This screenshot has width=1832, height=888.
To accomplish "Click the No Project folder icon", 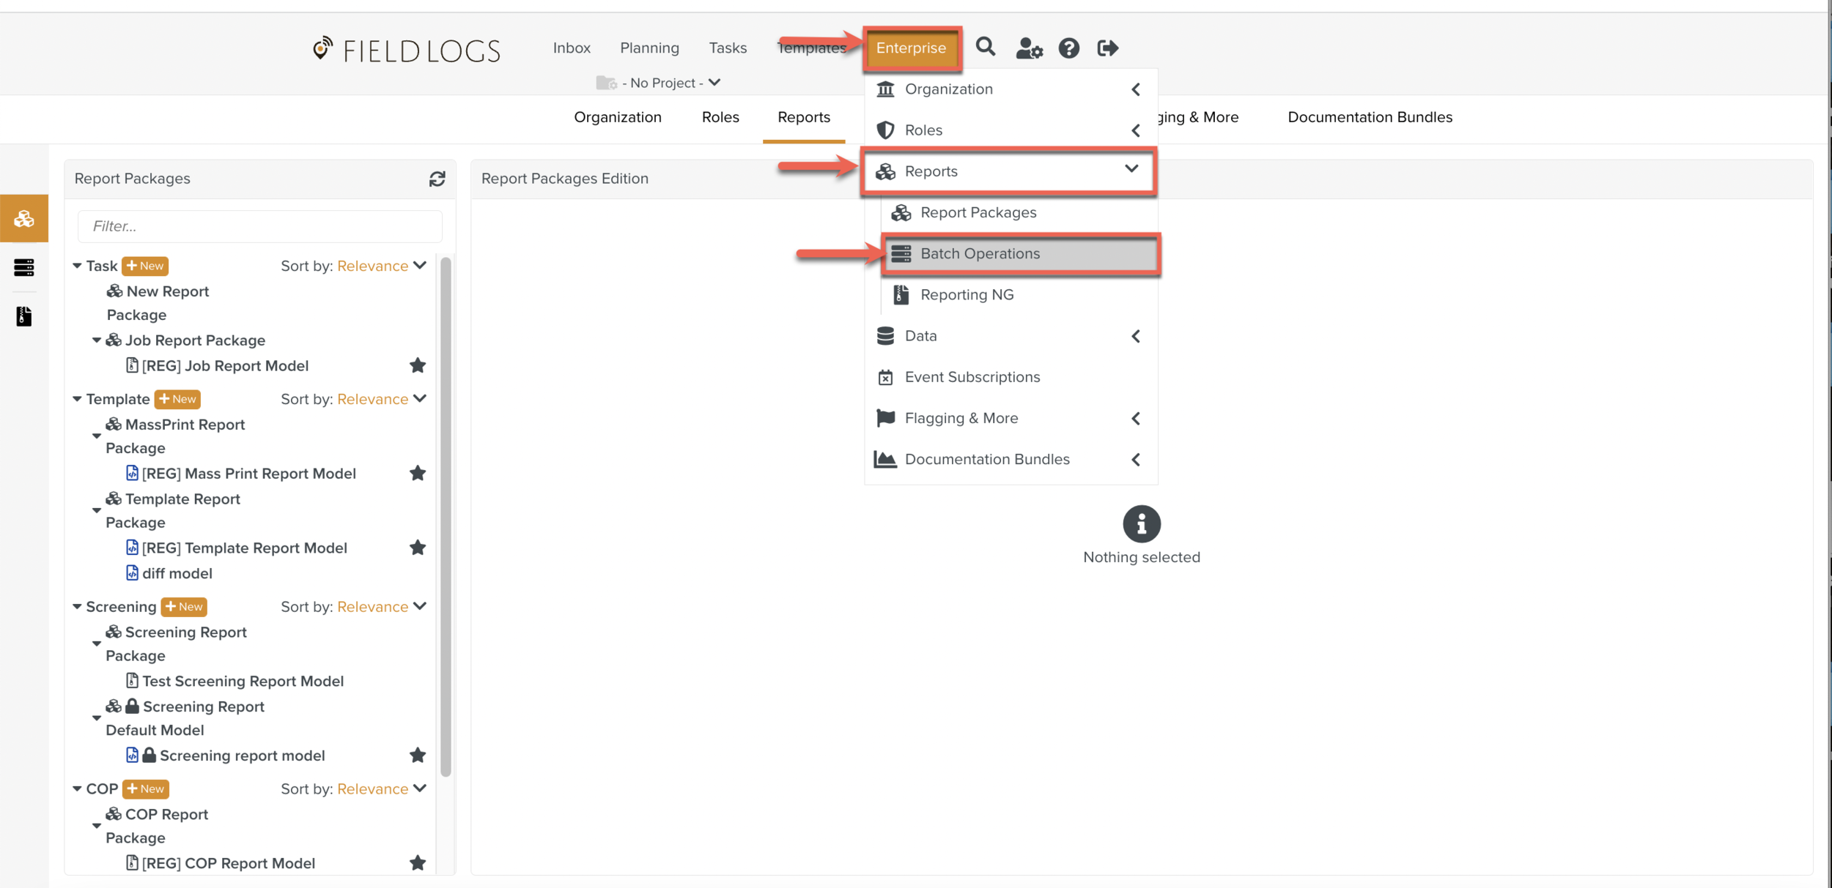I will click(x=606, y=83).
